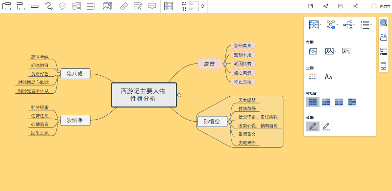Collapse the 沙悟净 branch children
The height and width of the screenshot is (191, 392).
(58, 121)
